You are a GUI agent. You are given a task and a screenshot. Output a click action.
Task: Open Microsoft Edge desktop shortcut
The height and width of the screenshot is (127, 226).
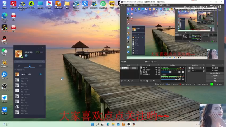(x=5, y=17)
